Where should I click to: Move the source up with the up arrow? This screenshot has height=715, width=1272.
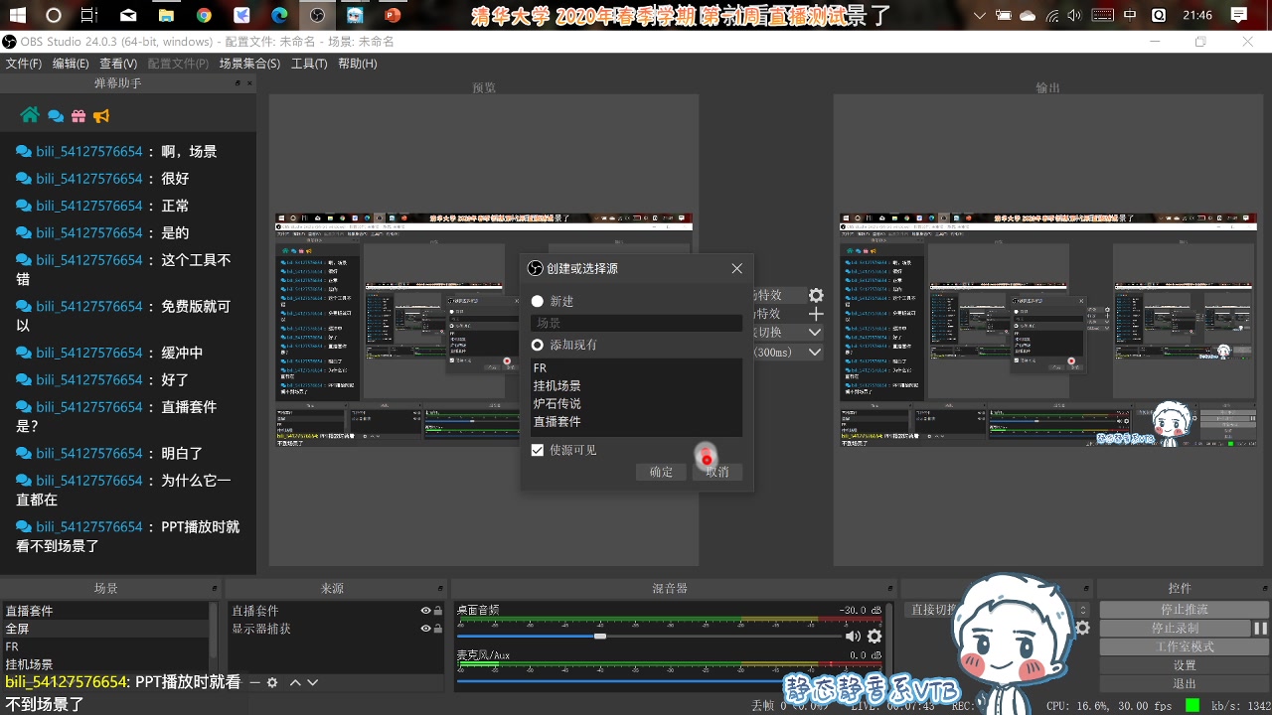click(x=295, y=682)
